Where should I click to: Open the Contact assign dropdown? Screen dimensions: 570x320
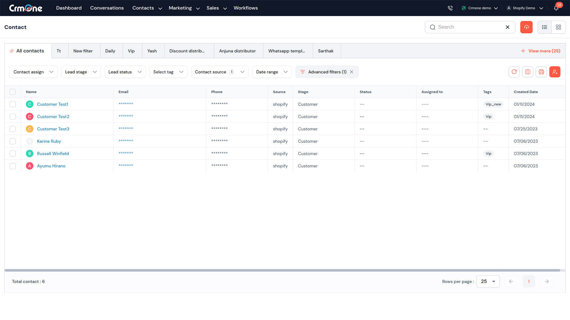point(33,72)
